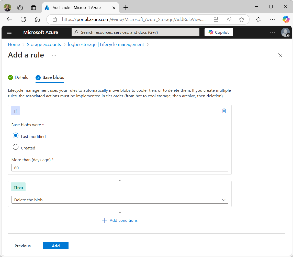Click the favorites star in the address bar
This screenshot has height=257, width=293.
tap(241, 19)
